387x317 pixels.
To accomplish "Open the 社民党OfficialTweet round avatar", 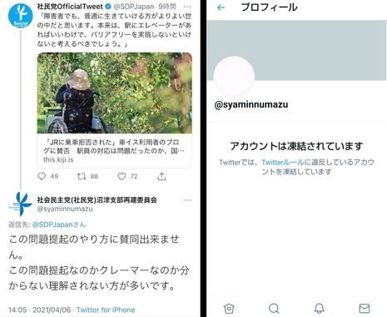I will coord(21,16).
